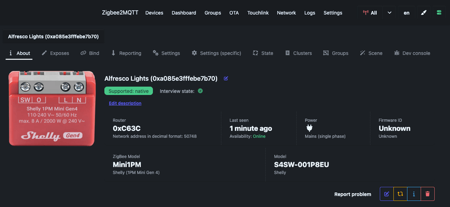This screenshot has height=207, width=450.
Task: Click the Supported: native green badge
Action: [x=129, y=91]
